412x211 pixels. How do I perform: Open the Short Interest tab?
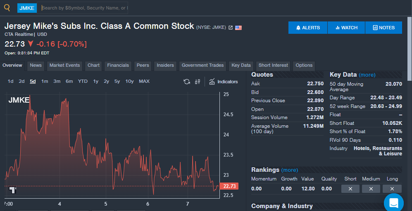(x=273, y=66)
